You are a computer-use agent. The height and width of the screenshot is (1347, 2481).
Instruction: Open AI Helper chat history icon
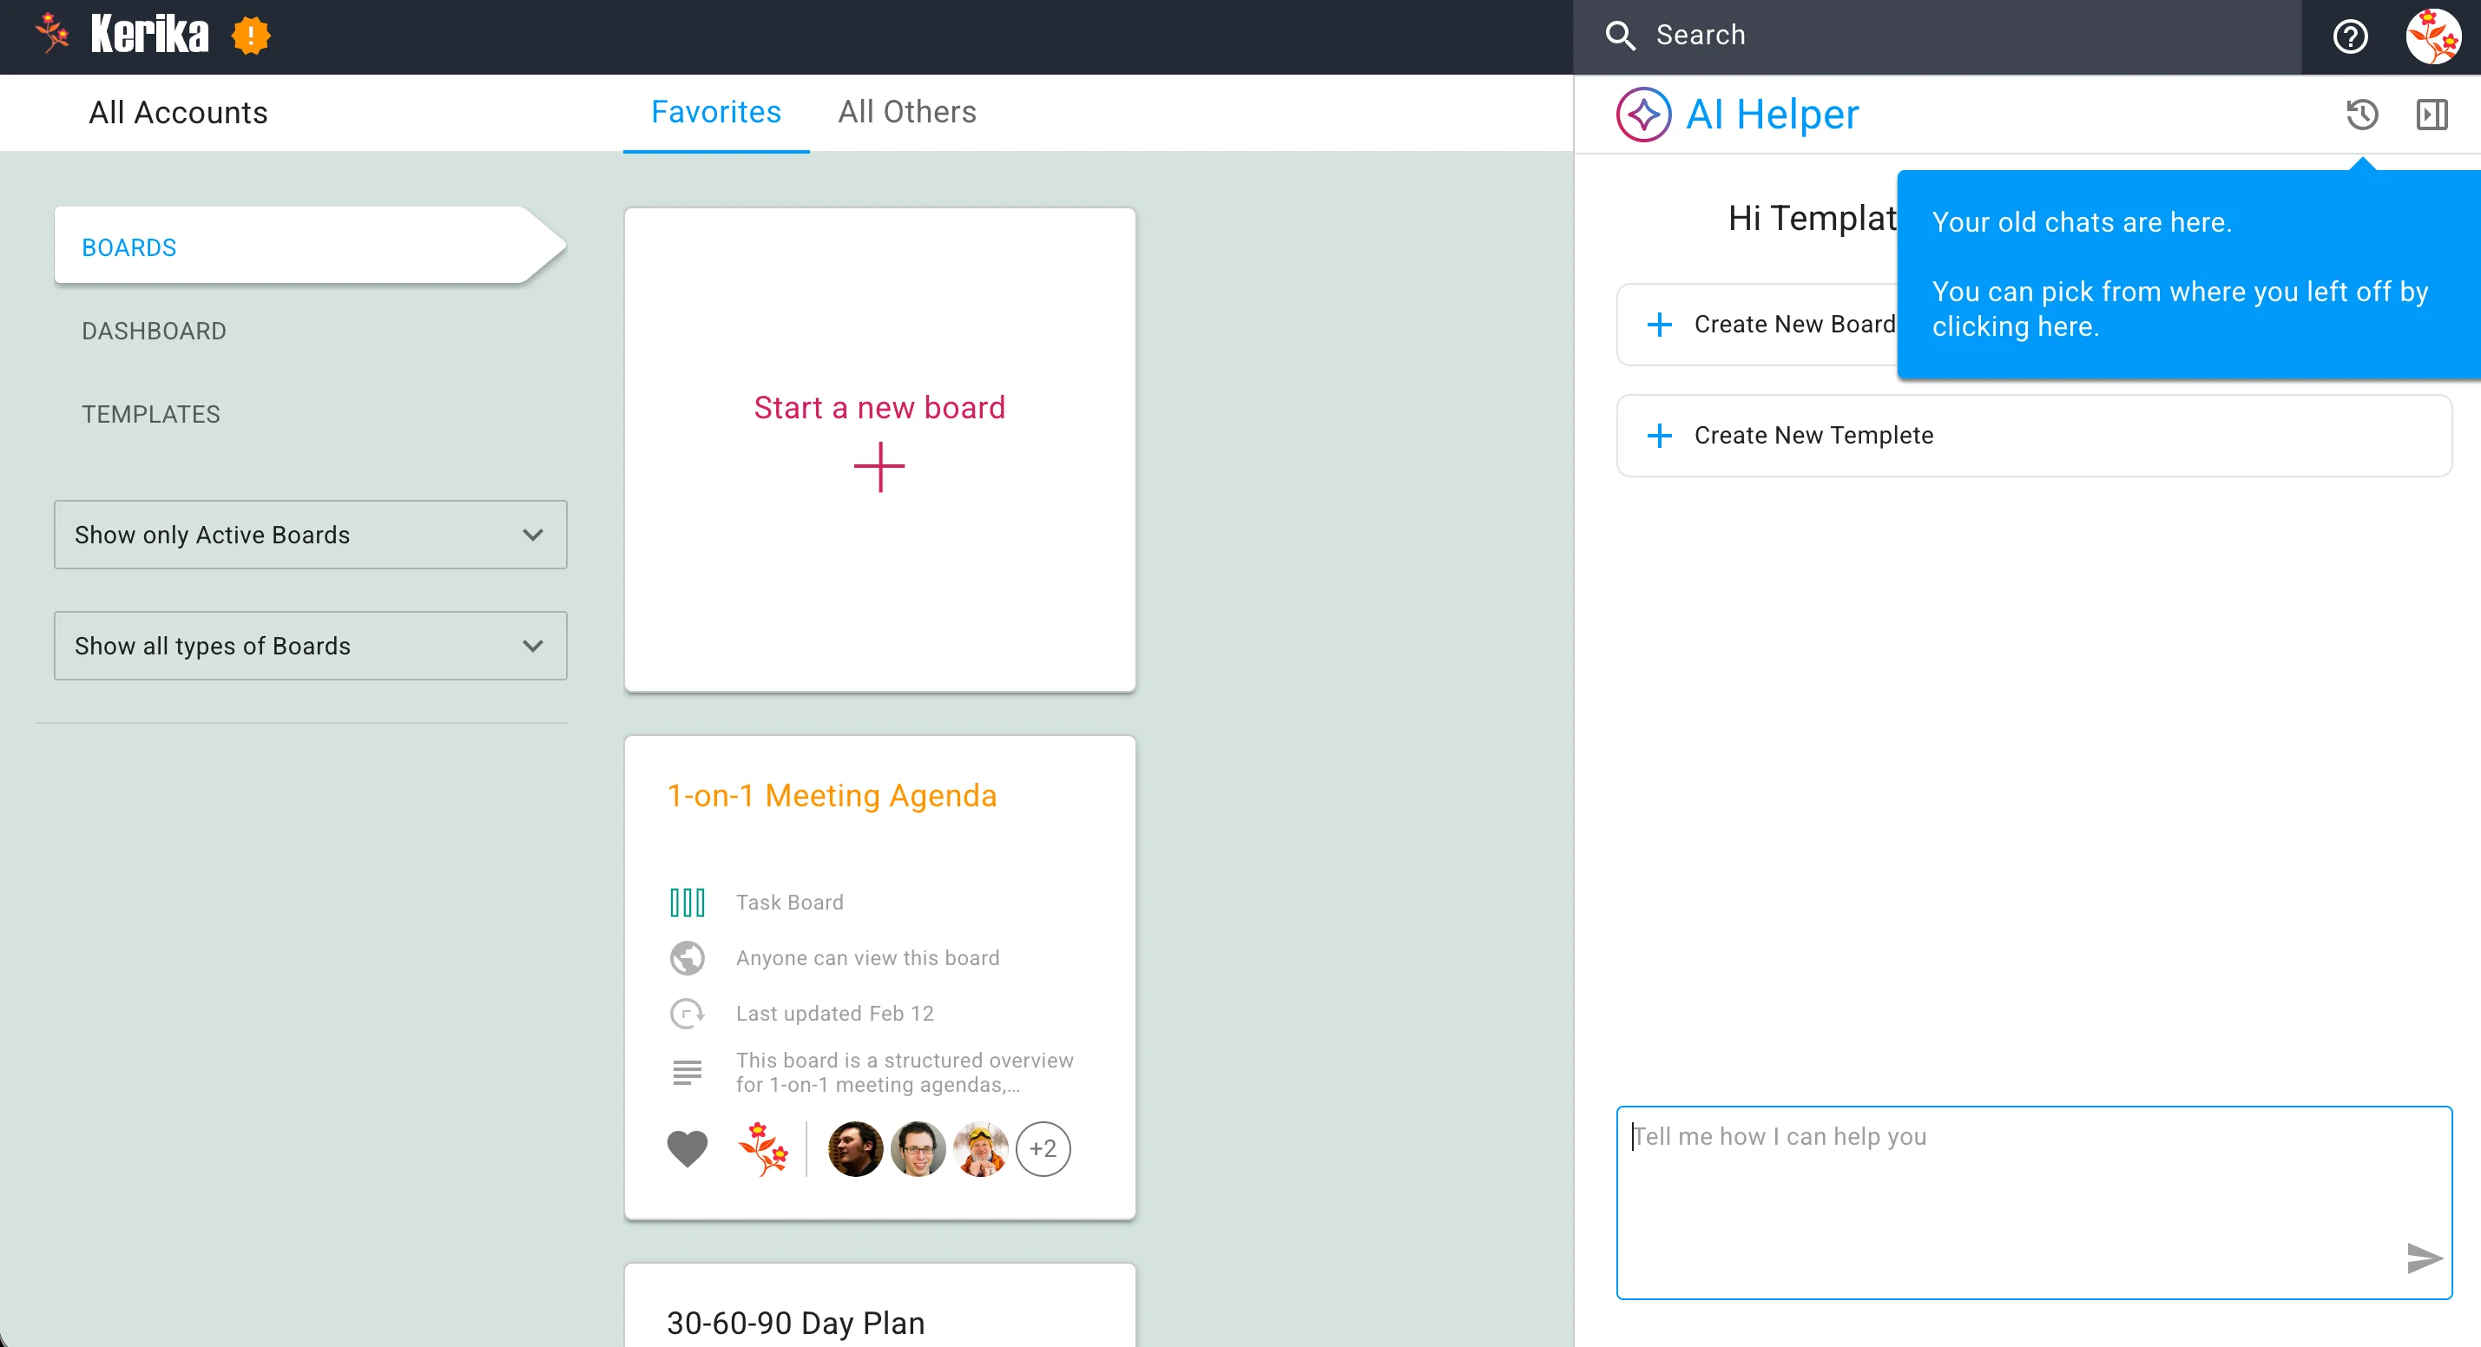point(2361,115)
